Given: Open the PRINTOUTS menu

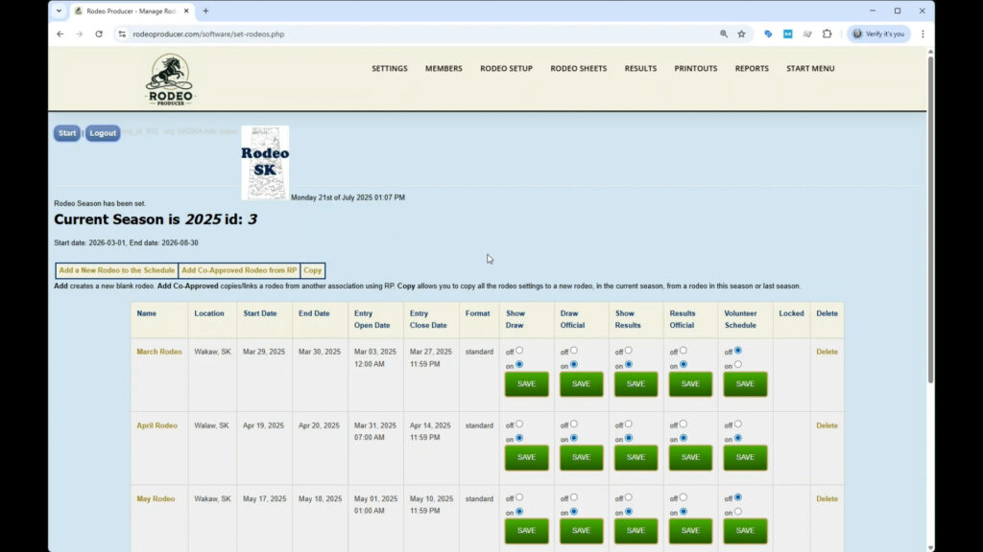Looking at the screenshot, I should pyautogui.click(x=695, y=69).
